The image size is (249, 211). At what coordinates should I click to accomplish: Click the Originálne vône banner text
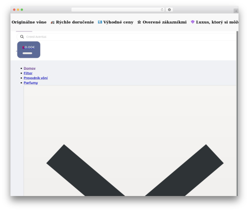(29, 22)
